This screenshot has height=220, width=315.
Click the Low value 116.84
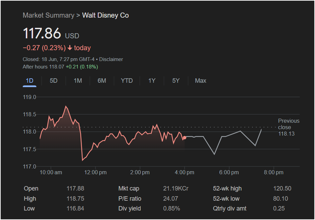75,208
